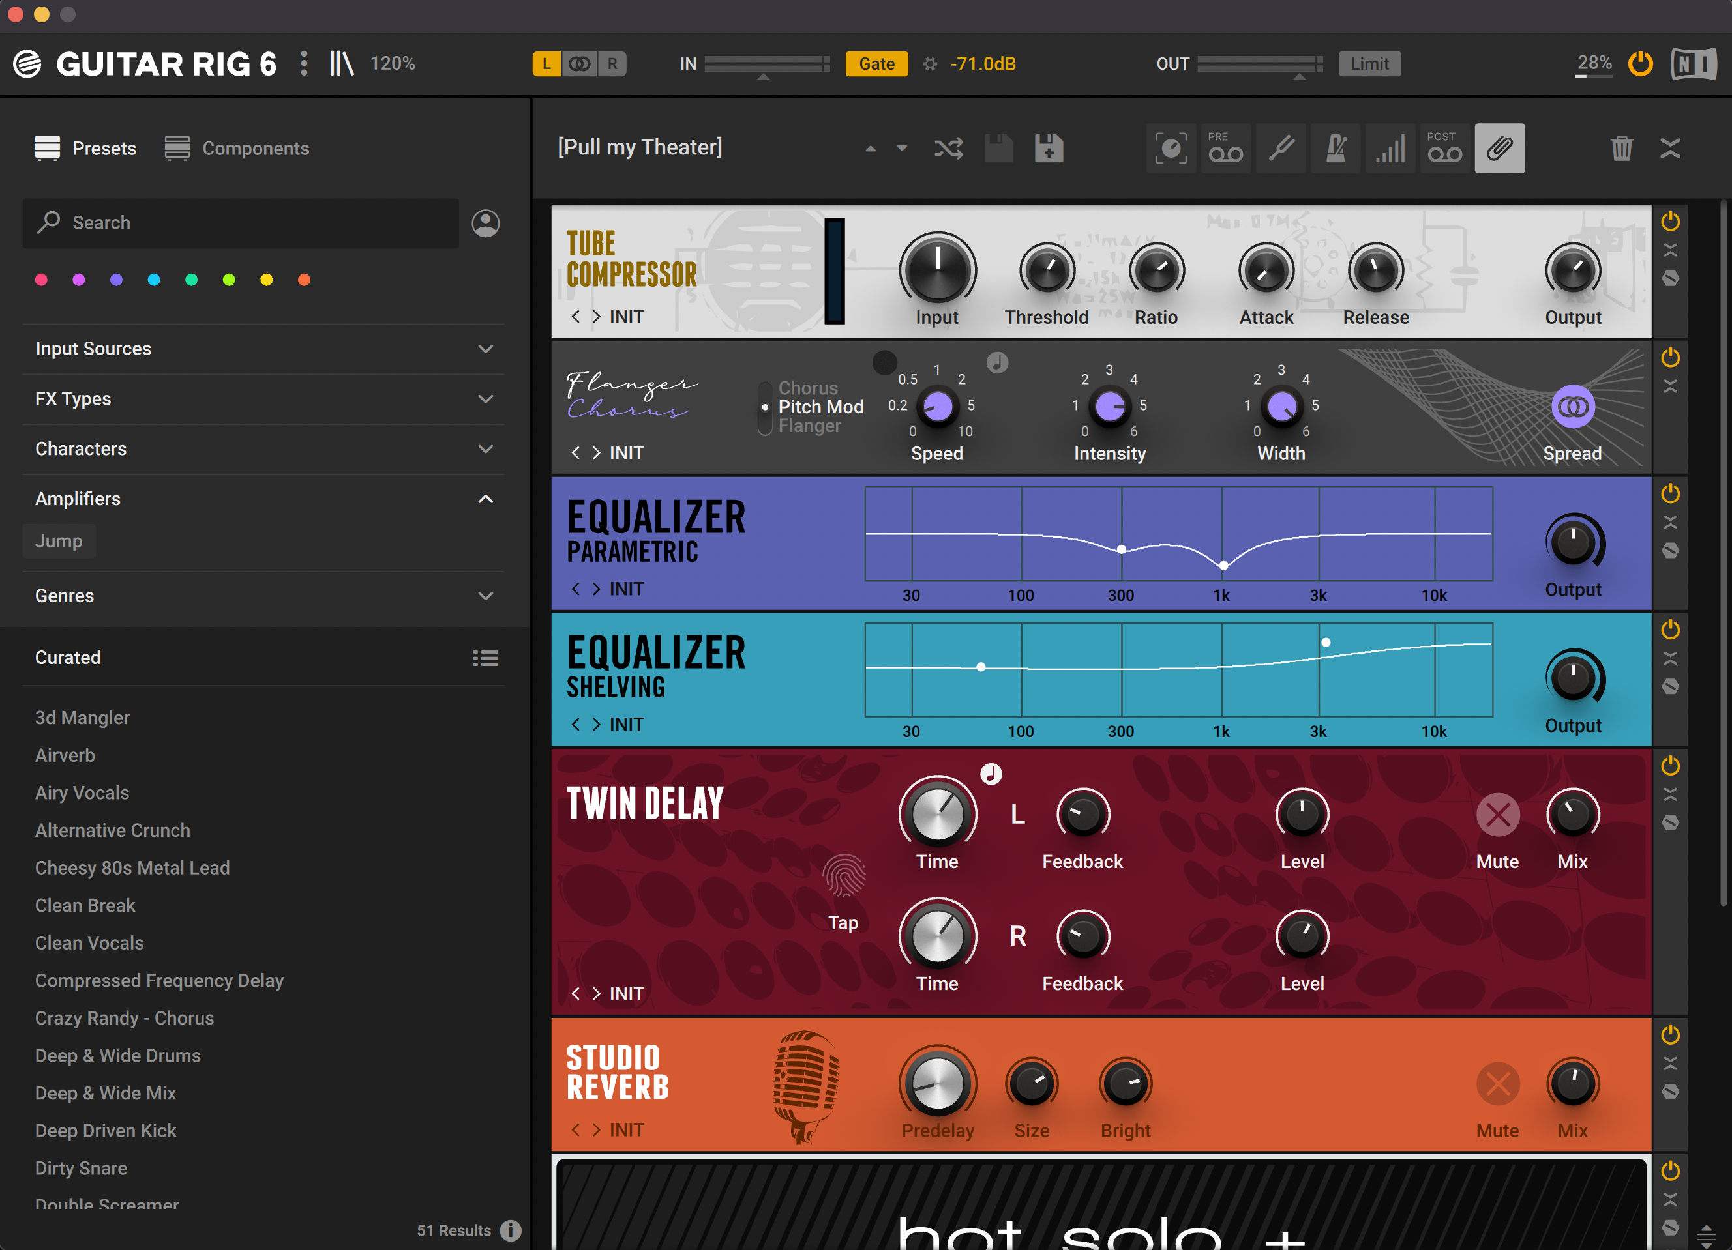The image size is (1732, 1250).
Task: Focus the preset Search field
Action: [x=241, y=223]
